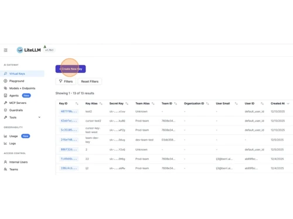Select key alias team-dev-key
Screen dimensions: 293x219
point(92,140)
